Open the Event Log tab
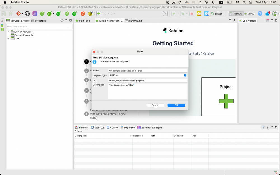Viewport: 280px width, 175px height. tap(98, 127)
